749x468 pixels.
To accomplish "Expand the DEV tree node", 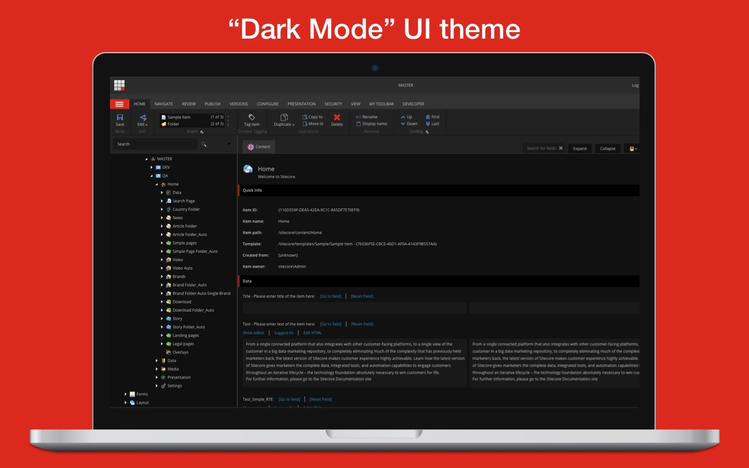I will pos(152,167).
